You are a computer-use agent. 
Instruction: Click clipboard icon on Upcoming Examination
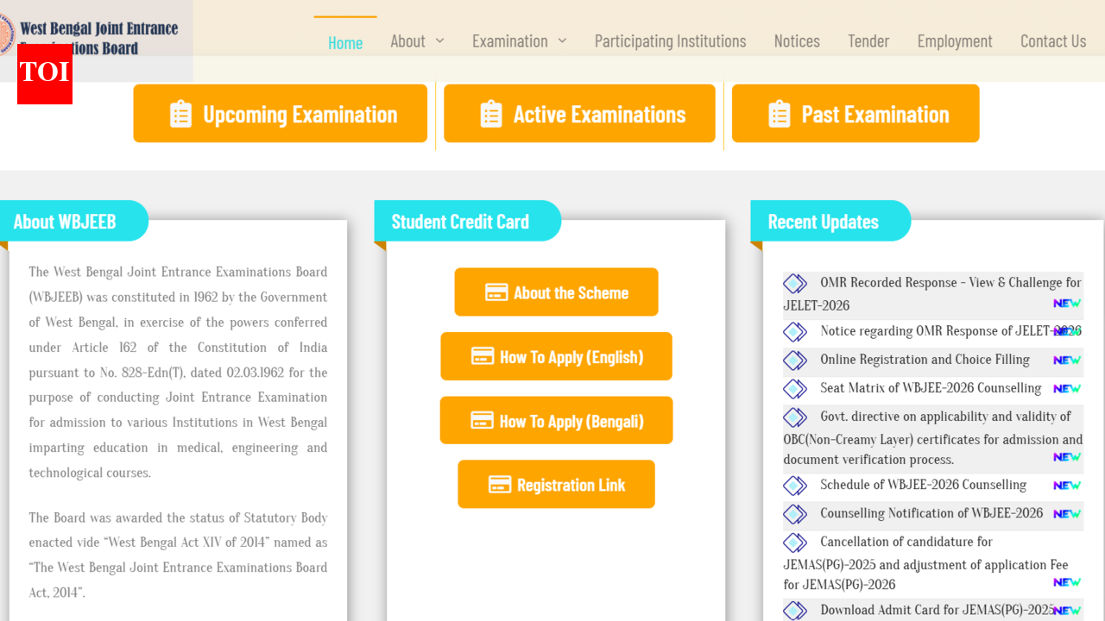click(x=180, y=114)
